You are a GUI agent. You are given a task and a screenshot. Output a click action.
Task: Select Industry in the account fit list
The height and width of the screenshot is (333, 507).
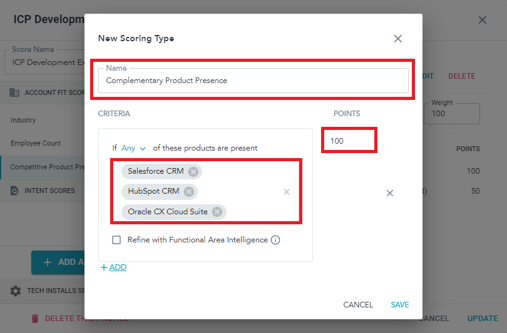tap(23, 120)
